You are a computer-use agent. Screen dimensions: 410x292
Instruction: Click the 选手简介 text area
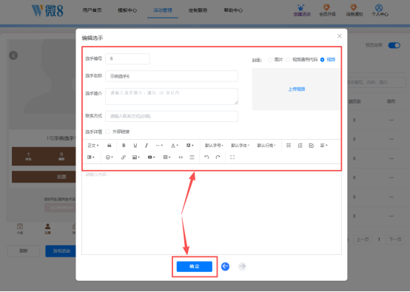tap(172, 96)
